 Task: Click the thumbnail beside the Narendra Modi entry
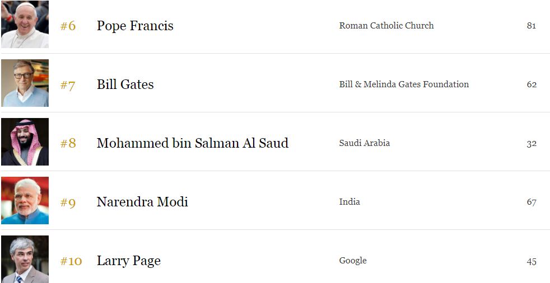click(25, 201)
